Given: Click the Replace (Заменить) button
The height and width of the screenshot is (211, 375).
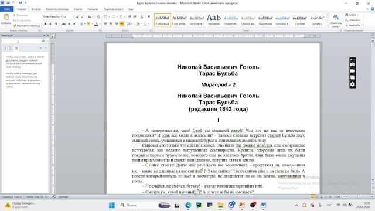Looking at the screenshot, I should (x=353, y=20).
